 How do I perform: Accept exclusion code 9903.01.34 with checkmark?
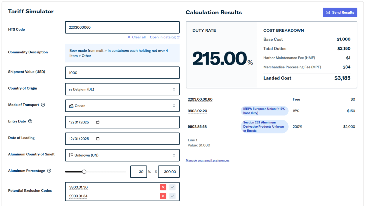(x=172, y=196)
